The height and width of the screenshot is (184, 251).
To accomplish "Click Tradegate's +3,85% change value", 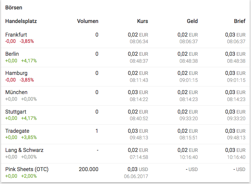I will pos(29,137).
